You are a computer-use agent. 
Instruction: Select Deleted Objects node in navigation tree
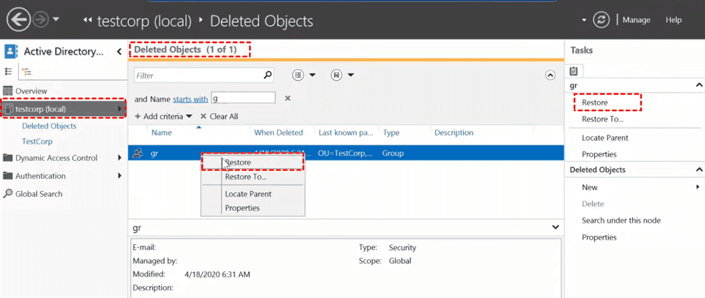49,126
